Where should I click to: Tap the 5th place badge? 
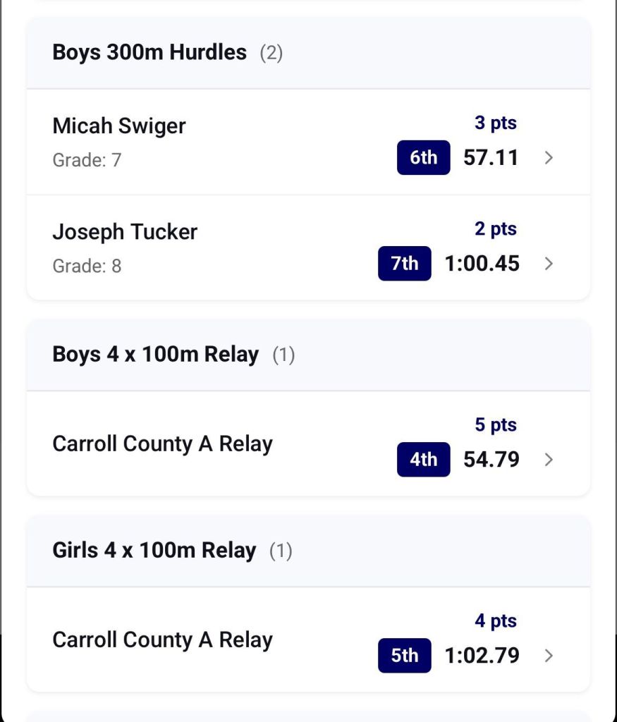coord(404,656)
